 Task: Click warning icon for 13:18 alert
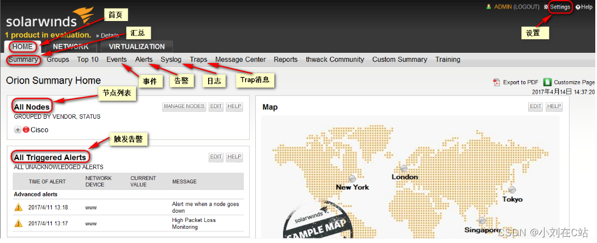point(18,207)
